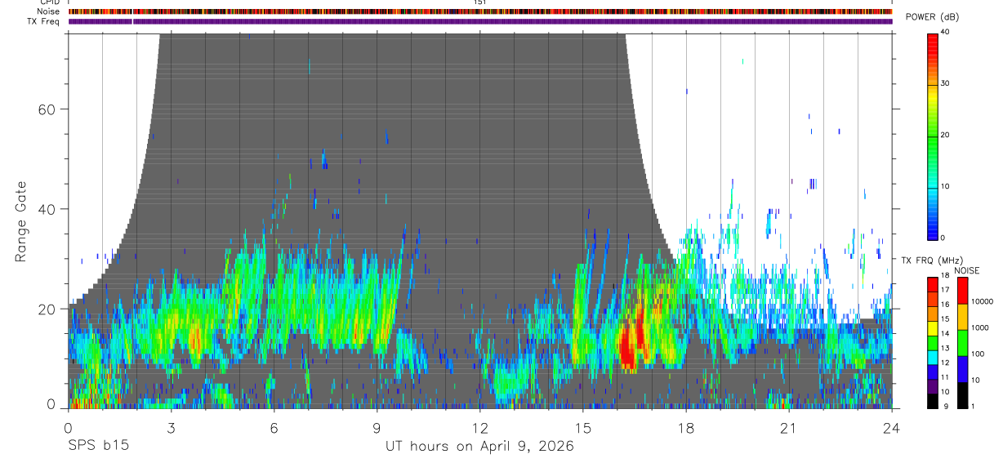Click the x-axis tick label '6'
Screen dimensions: 1003x463
pyautogui.click(x=274, y=427)
